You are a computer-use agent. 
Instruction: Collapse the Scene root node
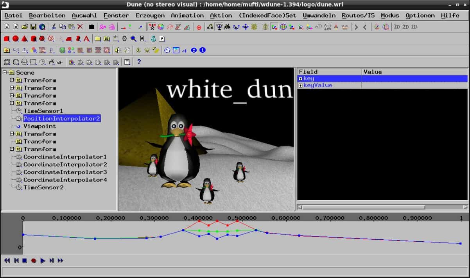4,72
